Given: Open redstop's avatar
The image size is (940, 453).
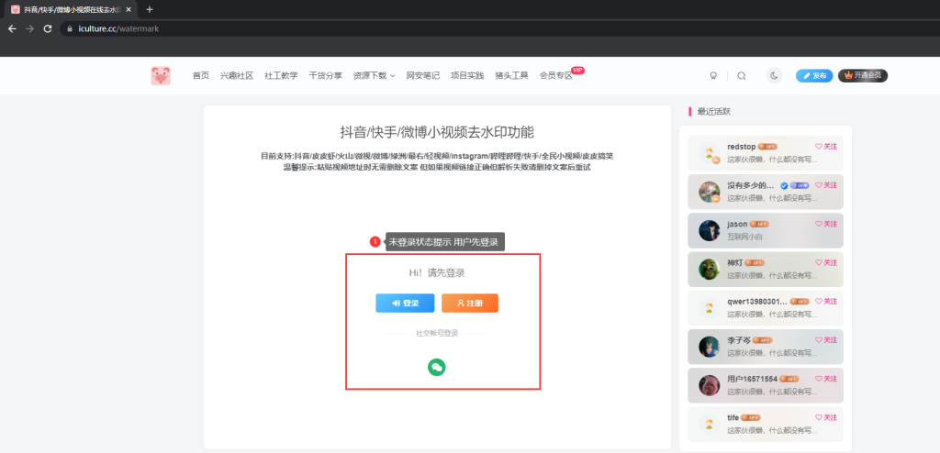Looking at the screenshot, I should coord(710,153).
